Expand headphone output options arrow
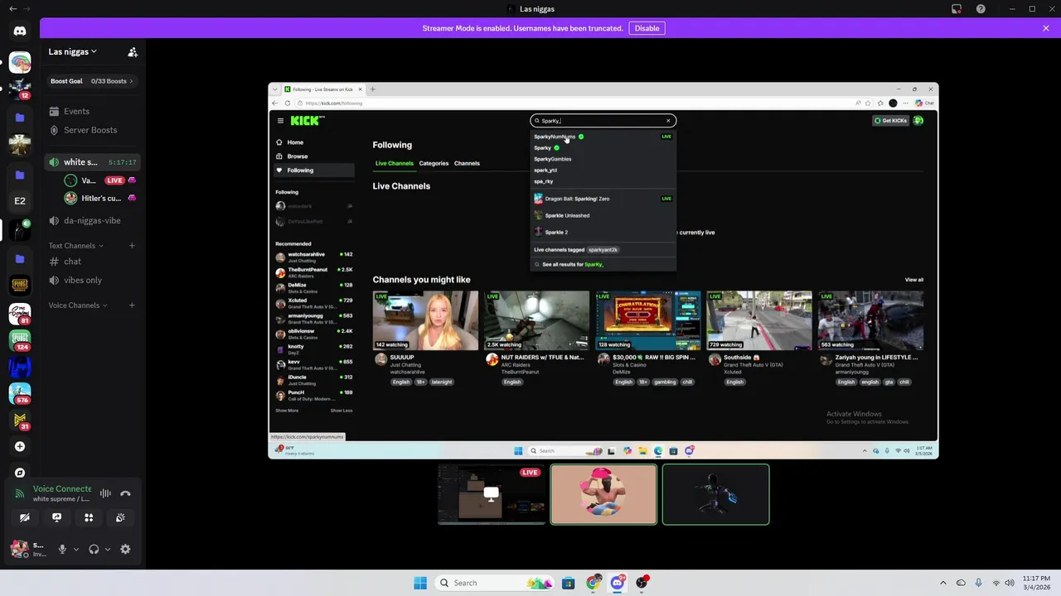This screenshot has height=596, width=1061. (x=108, y=549)
